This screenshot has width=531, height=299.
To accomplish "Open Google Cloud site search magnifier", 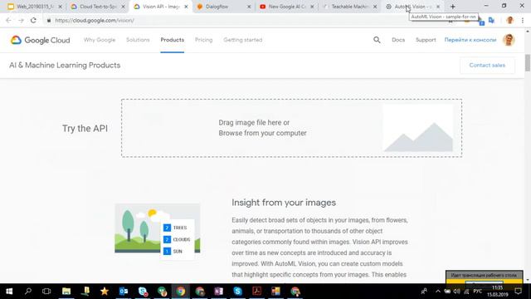I will 377,40.
